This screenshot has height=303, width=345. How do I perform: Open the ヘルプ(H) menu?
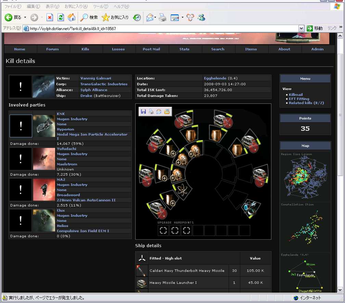click(x=121, y=7)
